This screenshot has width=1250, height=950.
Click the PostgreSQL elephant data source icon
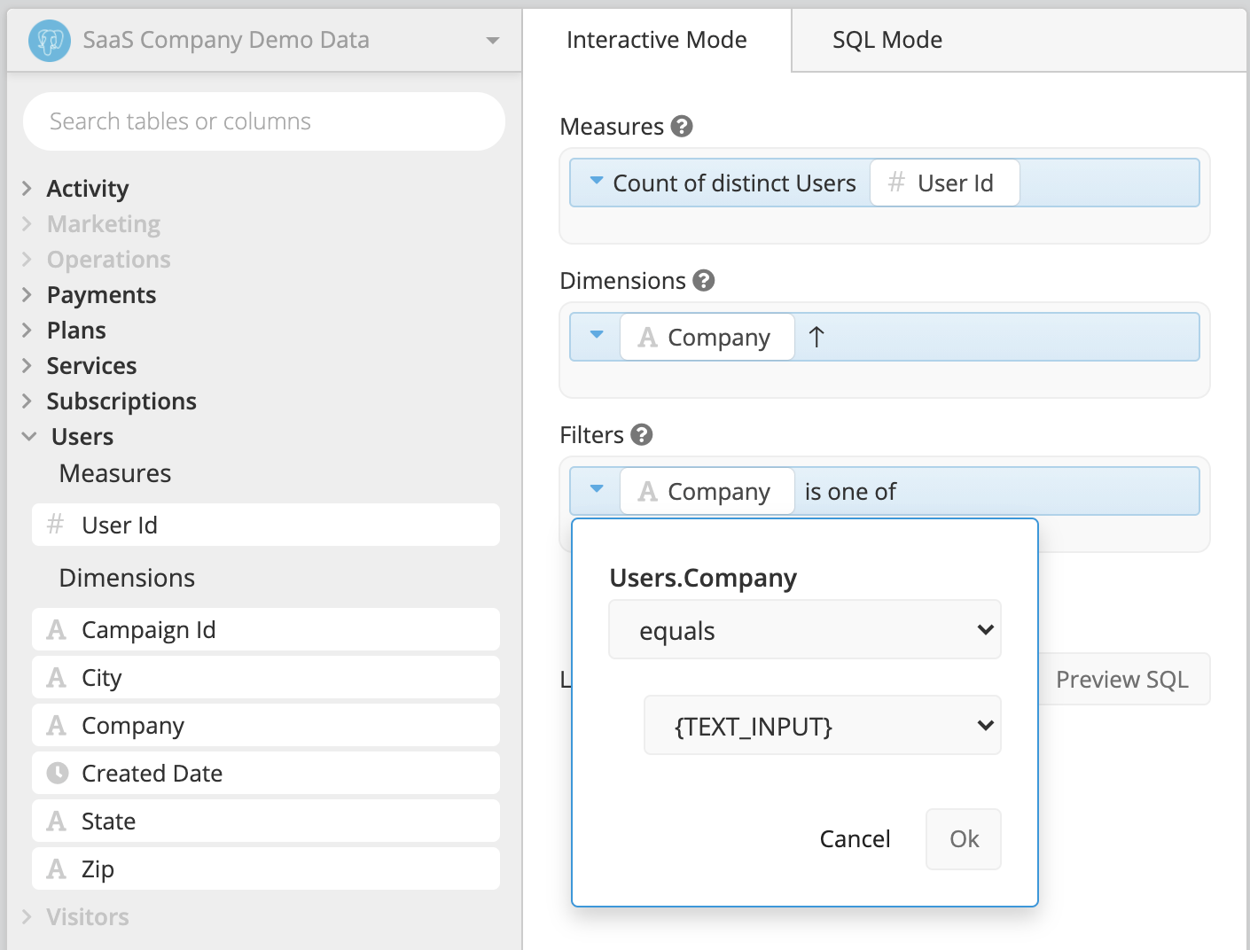click(50, 41)
